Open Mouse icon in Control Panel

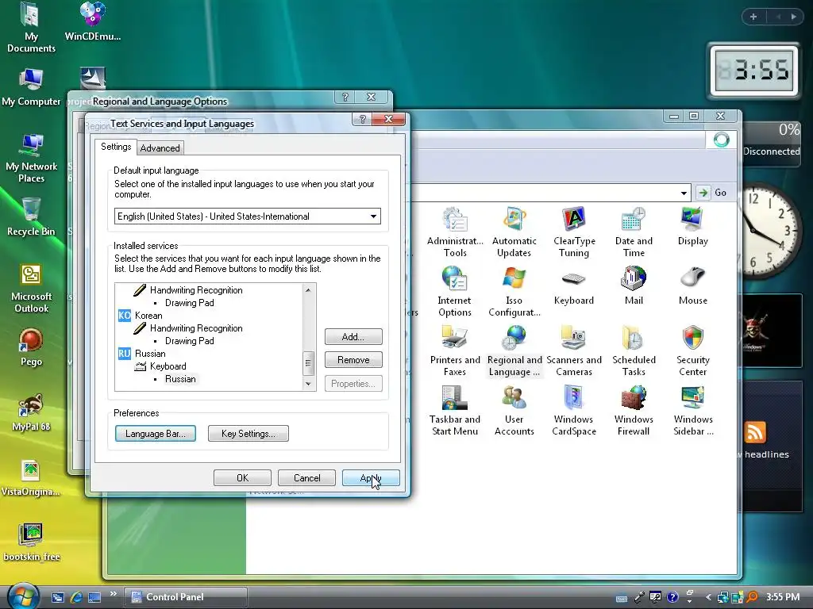click(692, 285)
